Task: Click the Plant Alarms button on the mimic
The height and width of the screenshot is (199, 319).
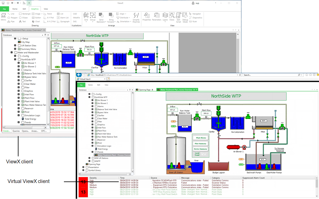Action: tap(201, 138)
